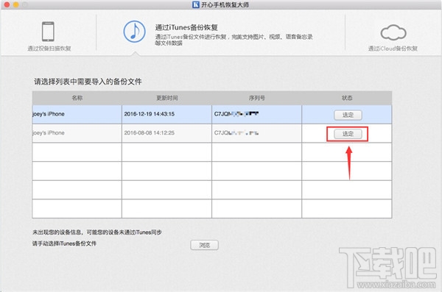The width and height of the screenshot is (442, 292).
Task: Click the 状态 column header
Action: click(347, 98)
